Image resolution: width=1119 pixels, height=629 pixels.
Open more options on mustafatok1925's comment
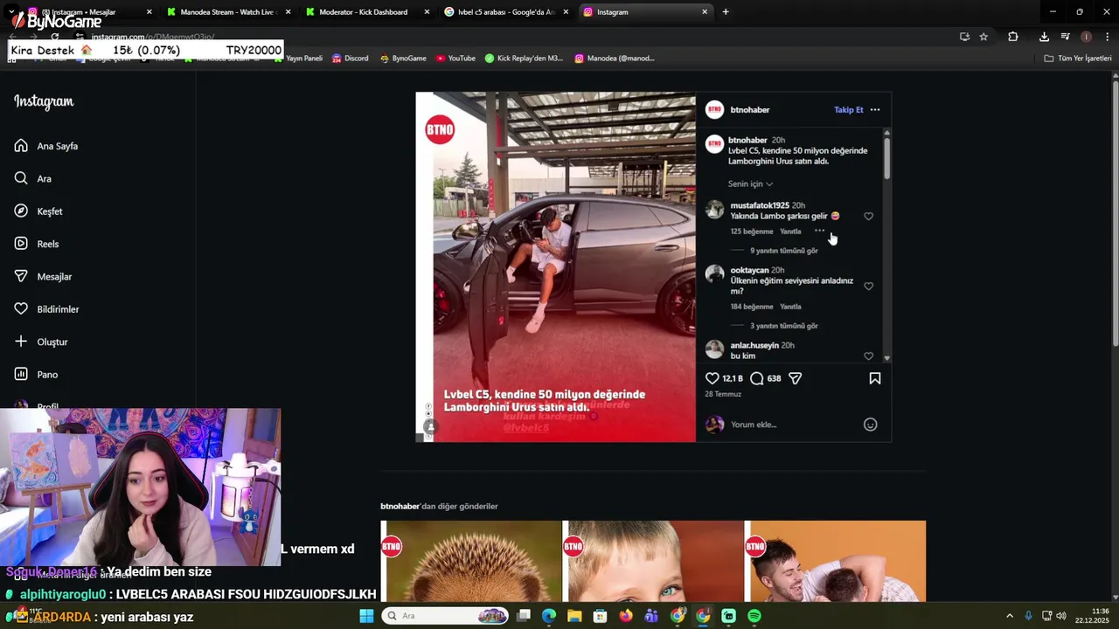(819, 231)
